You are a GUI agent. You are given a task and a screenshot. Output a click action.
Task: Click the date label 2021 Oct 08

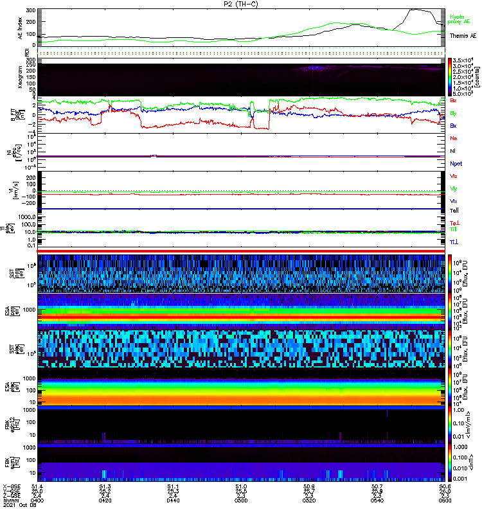(19, 505)
